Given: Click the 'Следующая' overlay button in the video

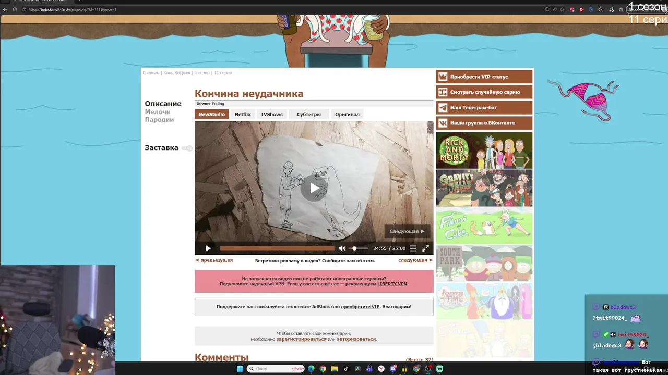Looking at the screenshot, I should (407, 231).
